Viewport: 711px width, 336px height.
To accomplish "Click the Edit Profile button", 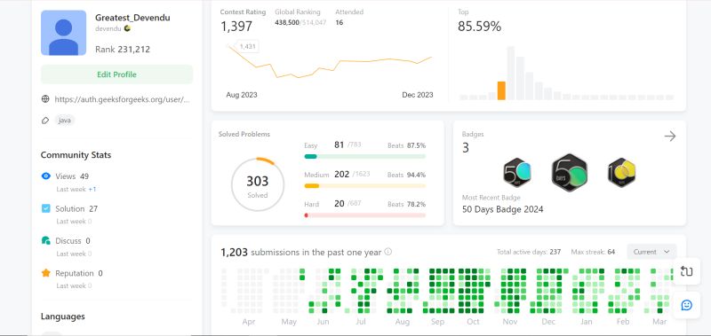I will (x=116, y=74).
